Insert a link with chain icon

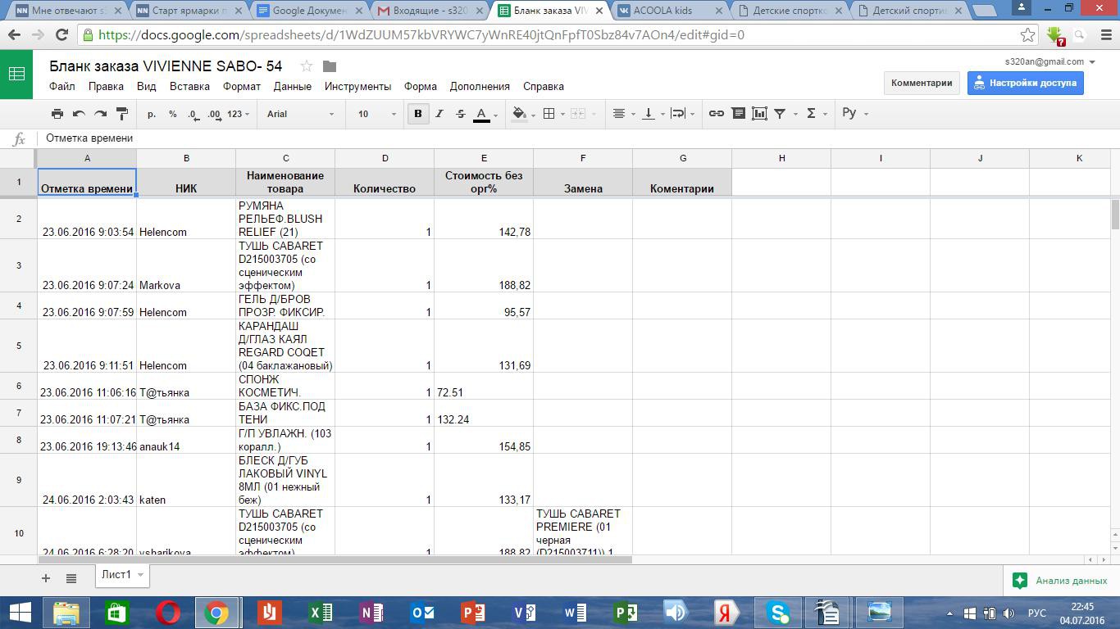pyautogui.click(x=716, y=114)
